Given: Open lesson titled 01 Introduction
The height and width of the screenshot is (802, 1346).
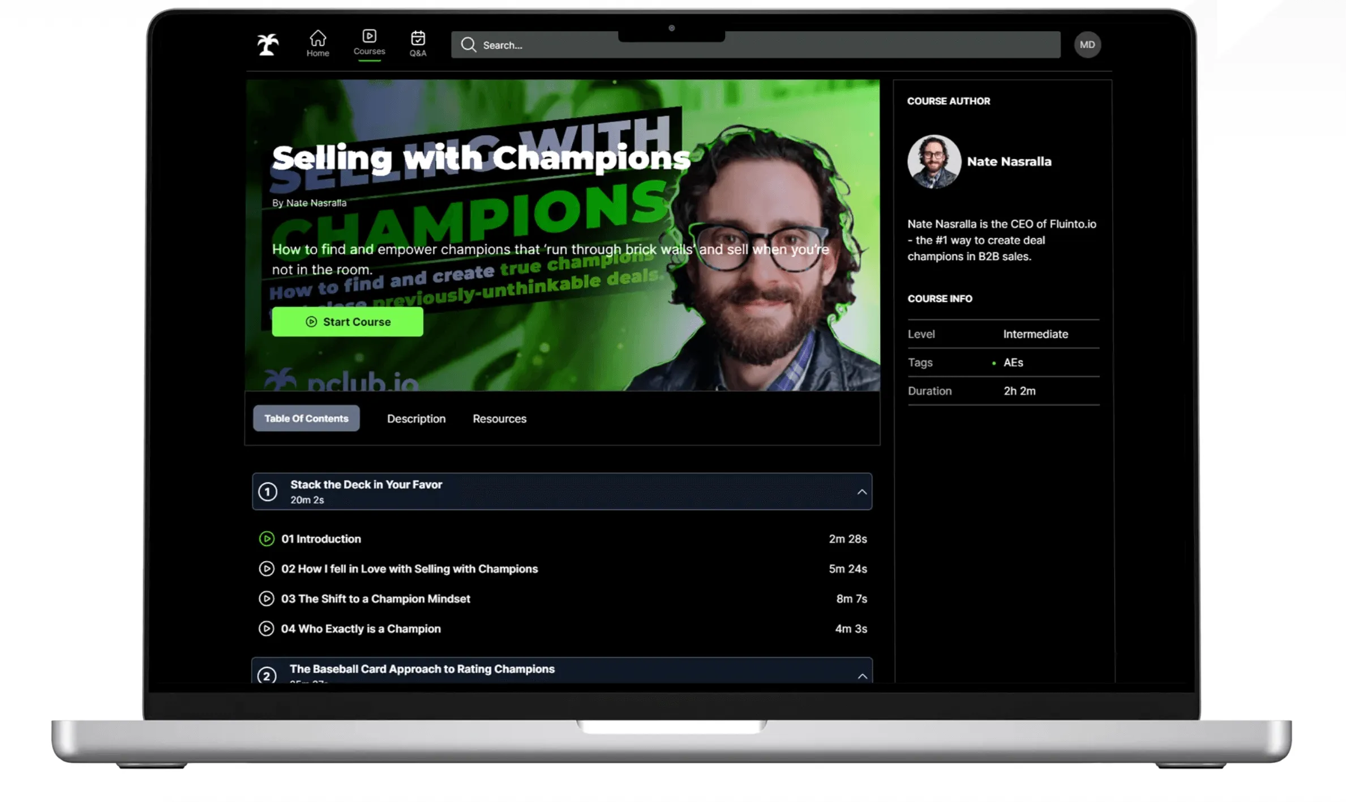Looking at the screenshot, I should tap(321, 539).
